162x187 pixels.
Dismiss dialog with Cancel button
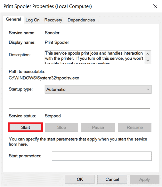pyautogui.click(x=112, y=179)
